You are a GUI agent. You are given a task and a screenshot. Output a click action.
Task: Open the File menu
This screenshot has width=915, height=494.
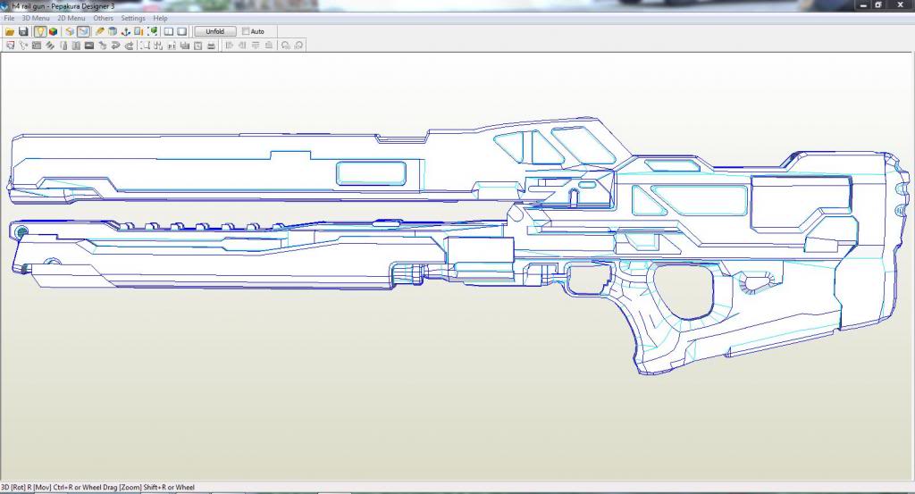9,18
